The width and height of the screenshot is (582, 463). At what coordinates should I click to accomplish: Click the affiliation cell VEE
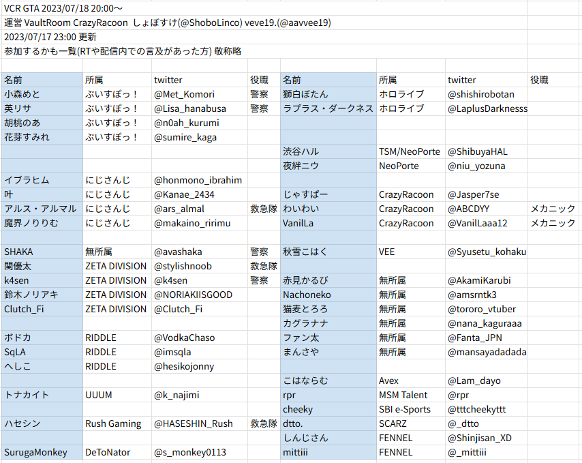pyautogui.click(x=411, y=252)
